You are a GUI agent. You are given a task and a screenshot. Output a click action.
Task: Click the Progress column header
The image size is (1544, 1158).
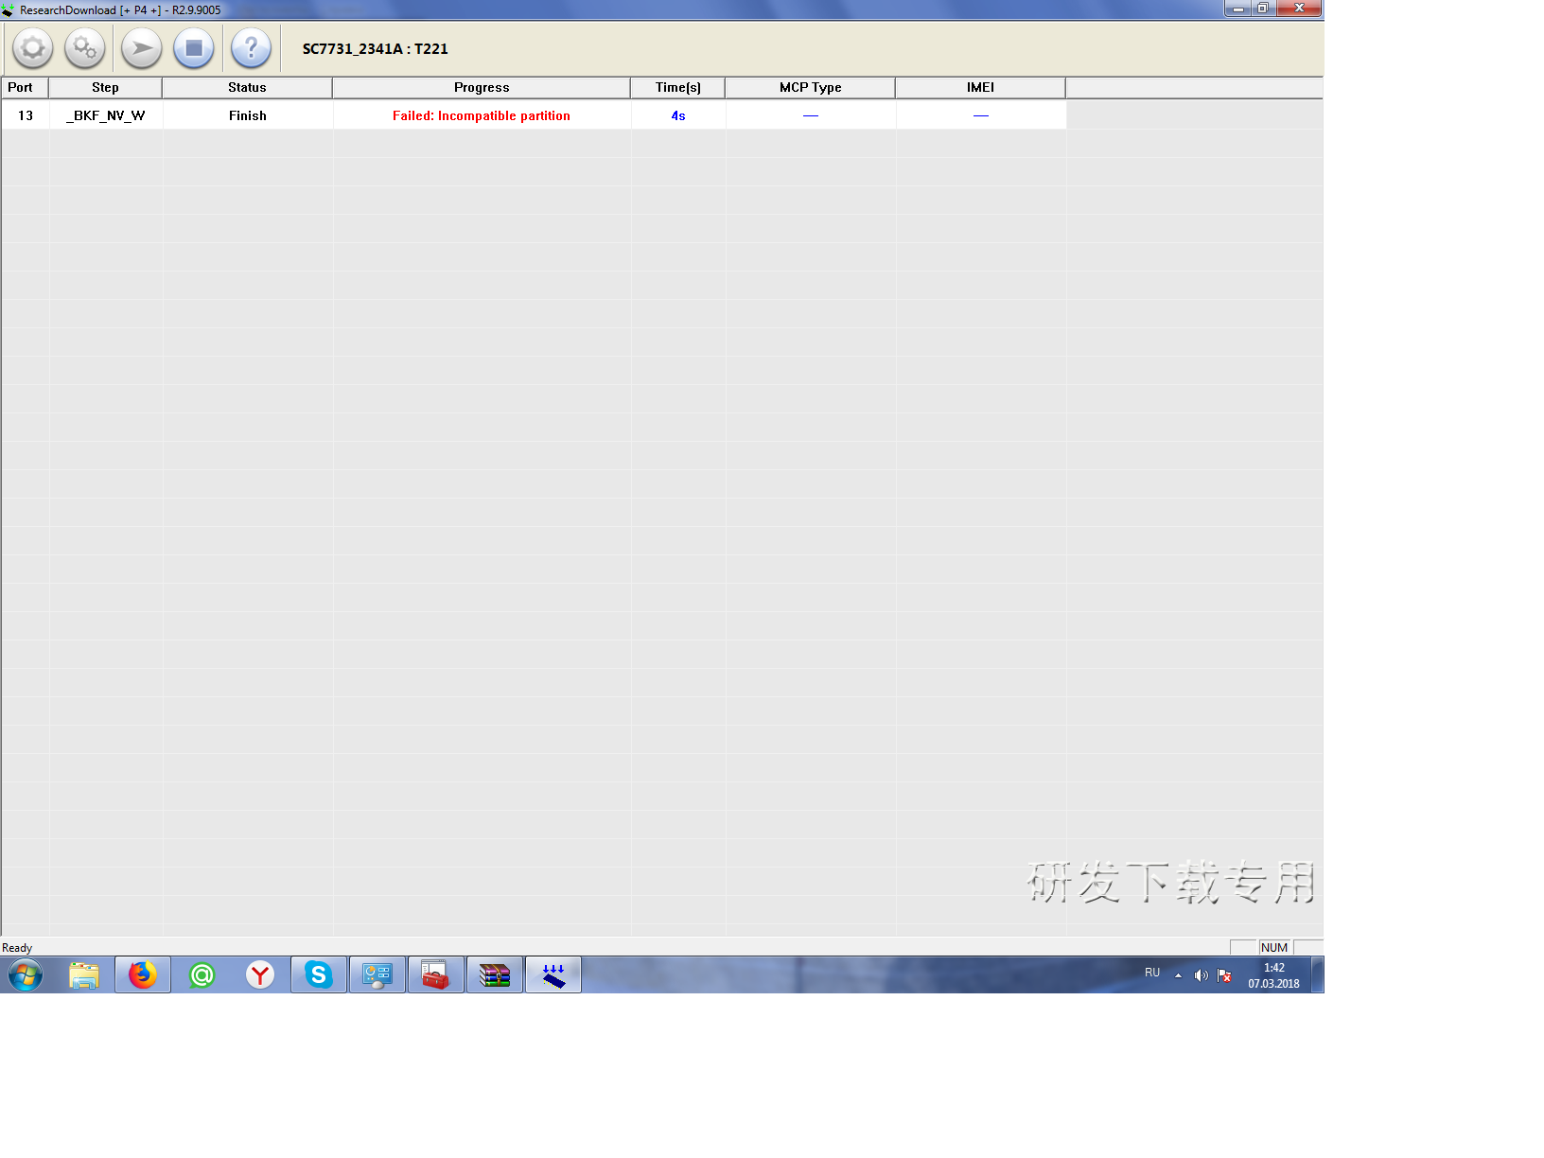click(481, 87)
